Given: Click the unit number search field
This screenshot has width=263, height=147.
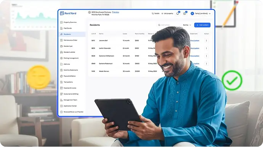Looking at the screenshot, I should (x=168, y=25).
